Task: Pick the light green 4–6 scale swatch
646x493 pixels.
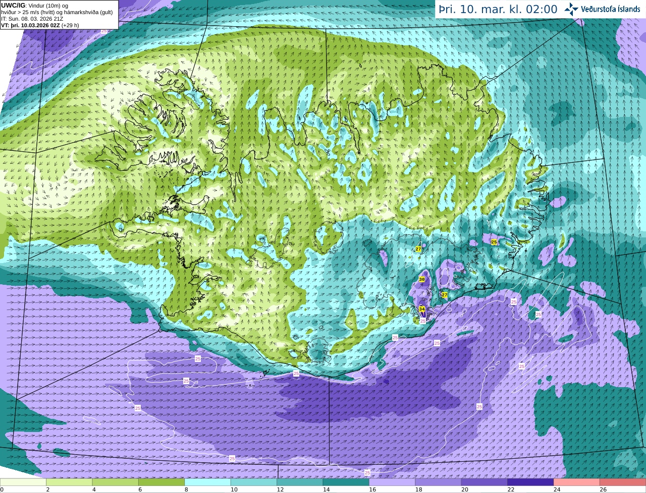Action: tap(115, 482)
